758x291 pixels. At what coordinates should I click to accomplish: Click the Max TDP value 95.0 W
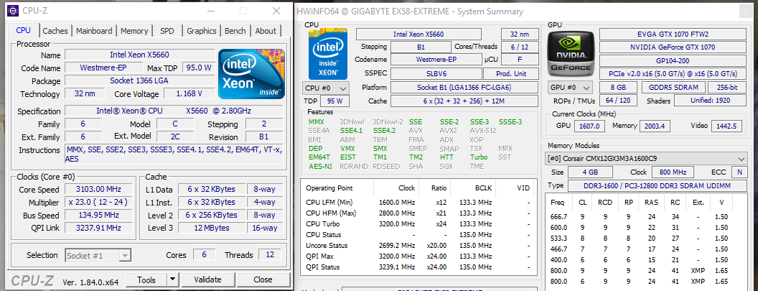[x=199, y=68]
